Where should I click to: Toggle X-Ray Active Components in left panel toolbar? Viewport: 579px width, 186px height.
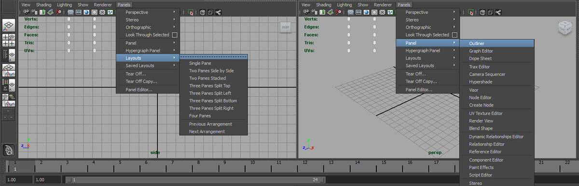210,12
